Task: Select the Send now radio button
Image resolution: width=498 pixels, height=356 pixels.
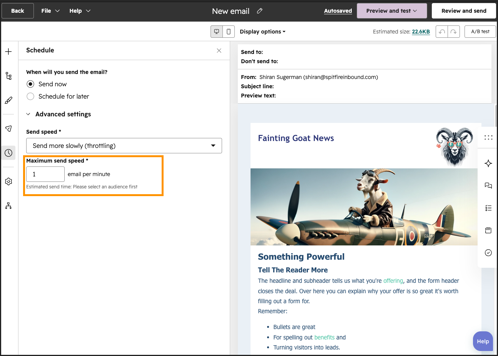Action: tap(30, 84)
